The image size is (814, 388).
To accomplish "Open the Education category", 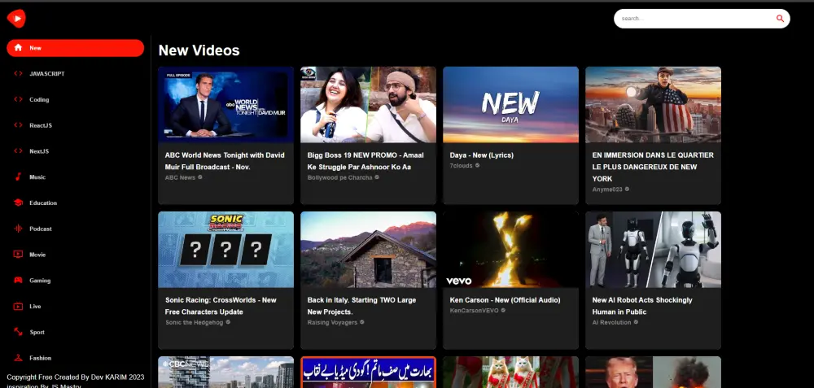I will (x=75, y=203).
